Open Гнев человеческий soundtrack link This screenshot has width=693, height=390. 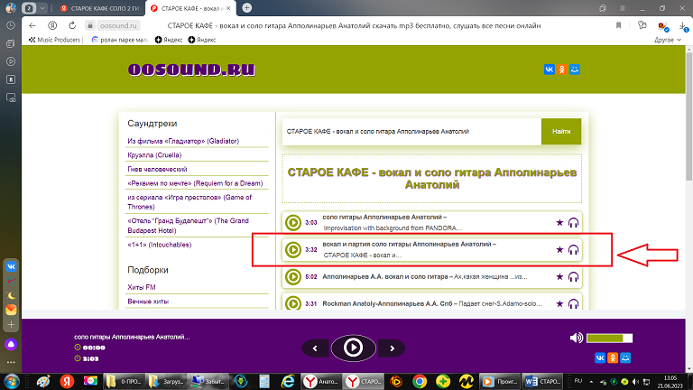[157, 170]
